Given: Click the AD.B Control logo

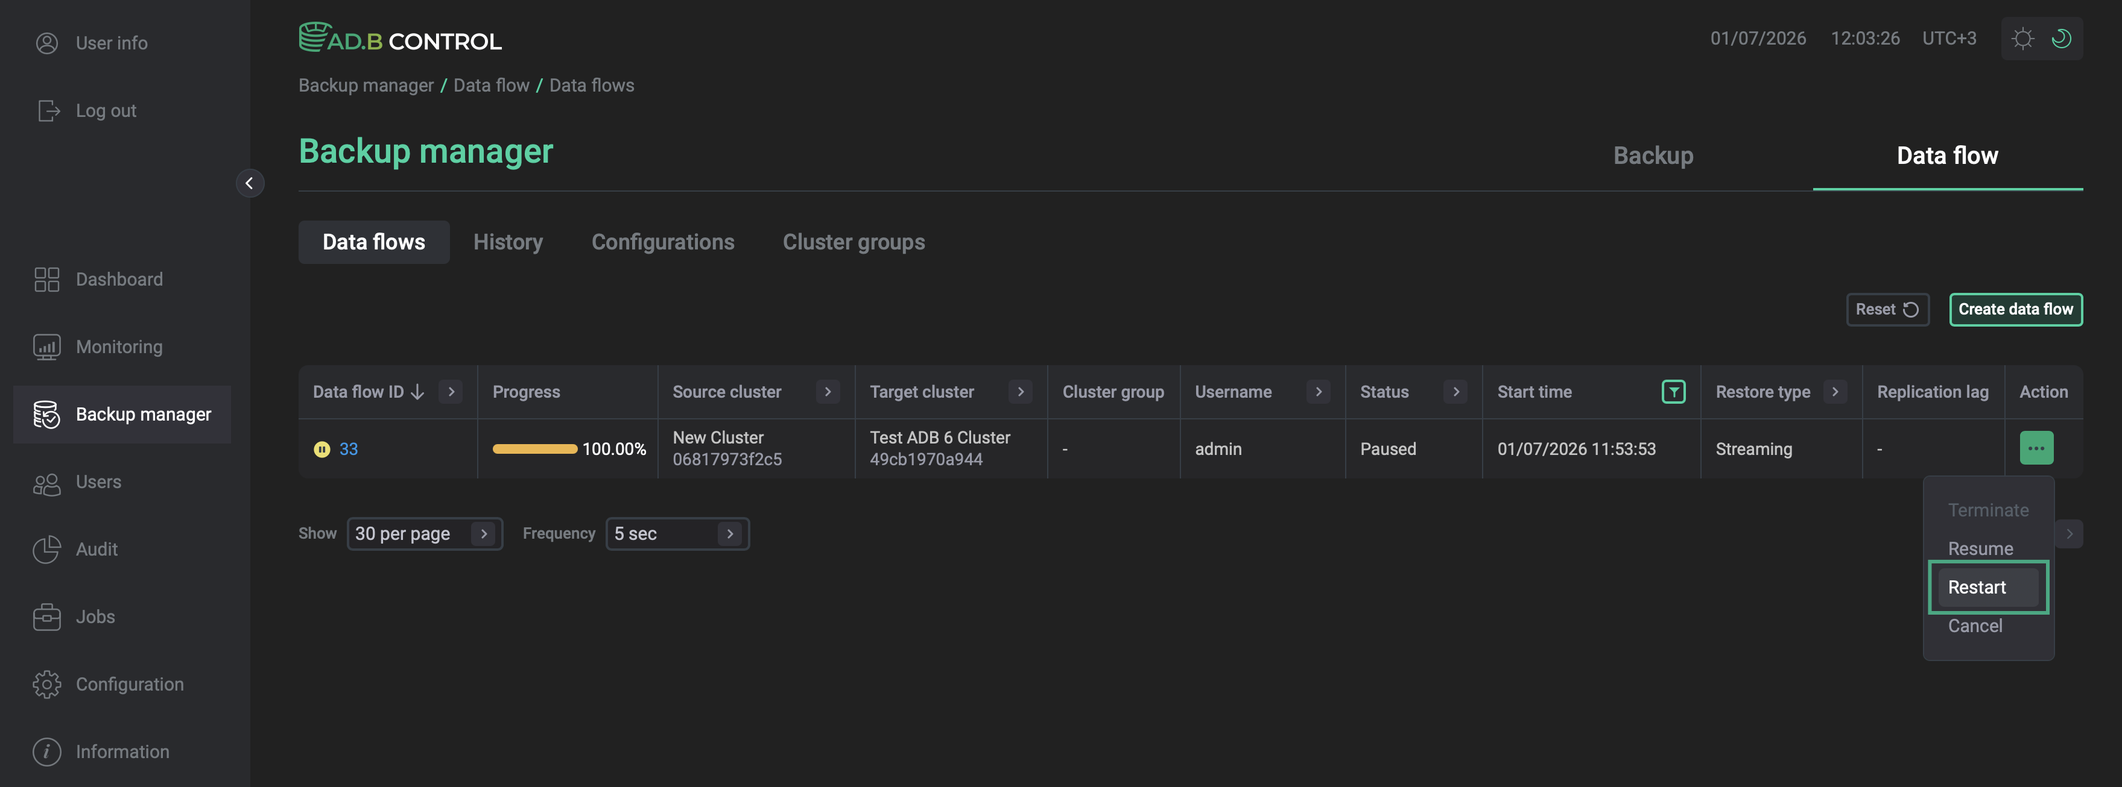Looking at the screenshot, I should [401, 38].
